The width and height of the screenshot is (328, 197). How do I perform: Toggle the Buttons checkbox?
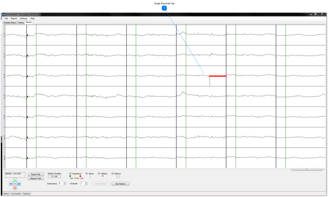click(x=113, y=174)
